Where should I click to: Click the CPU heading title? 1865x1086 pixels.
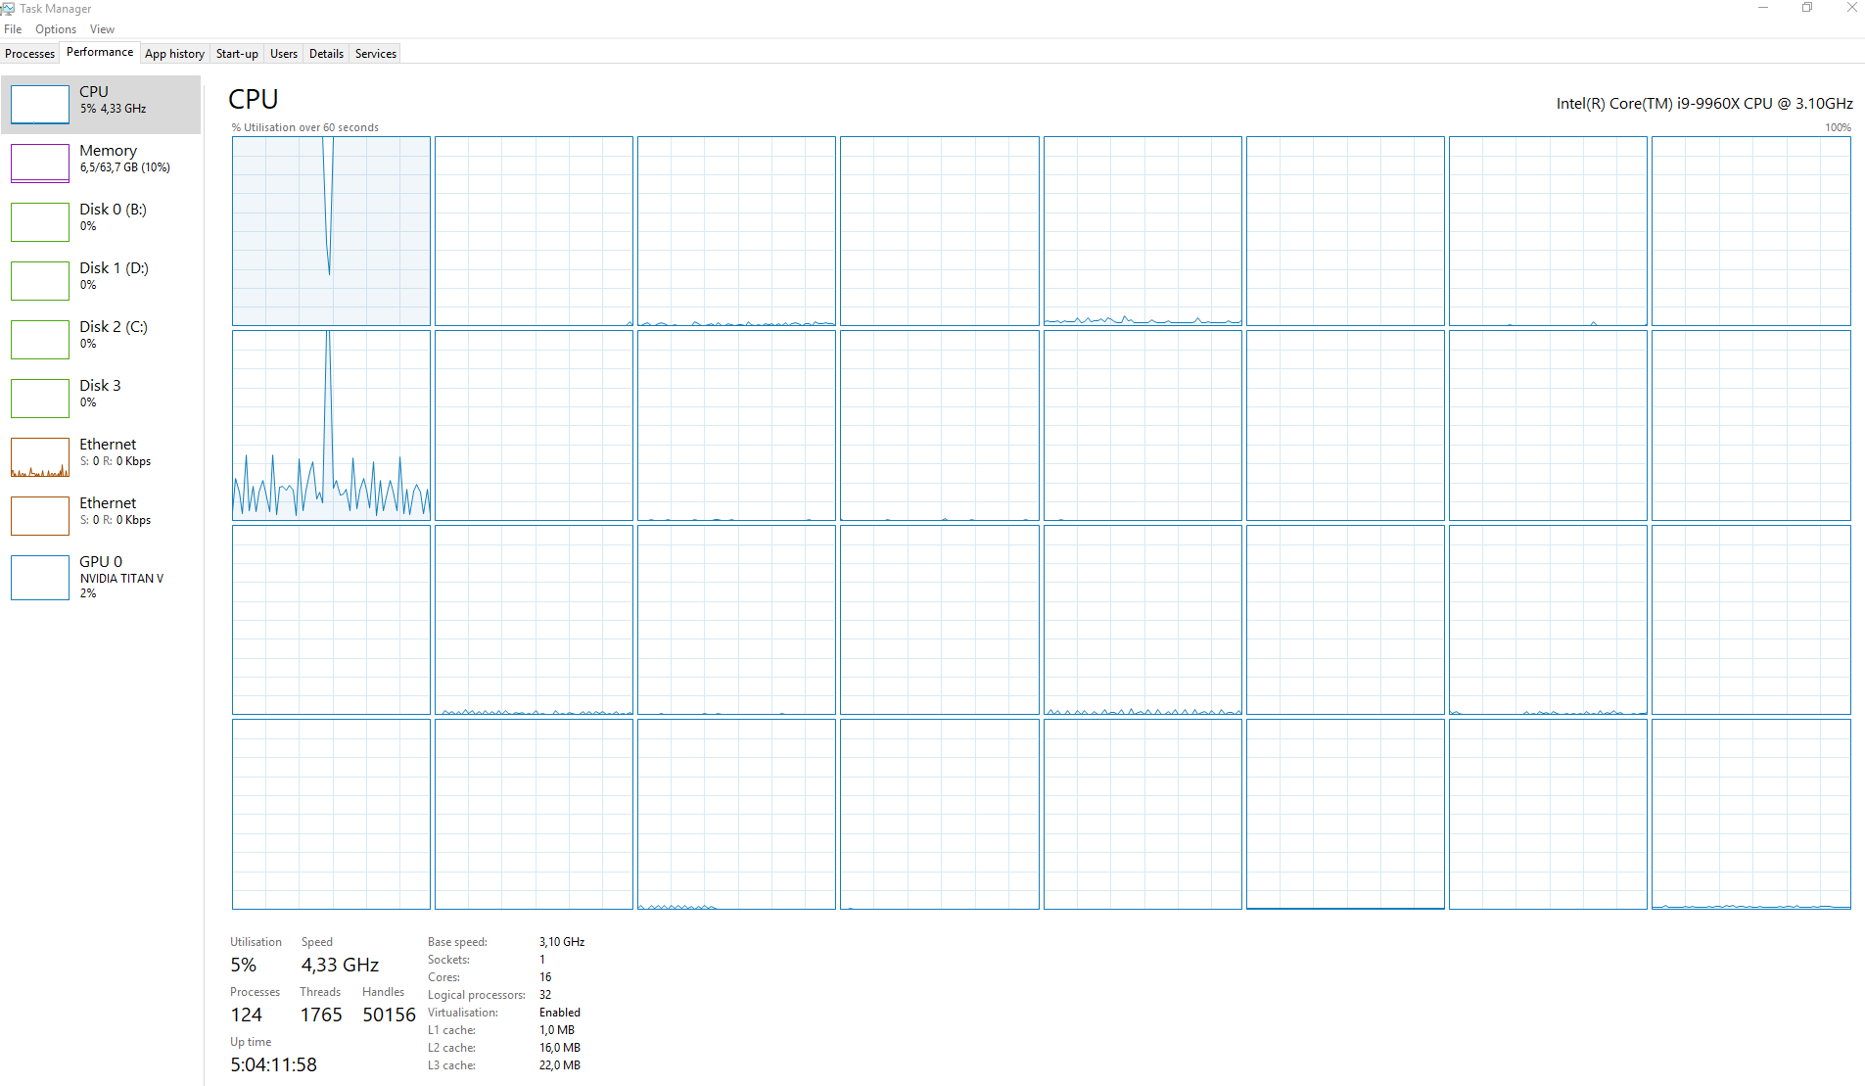(254, 99)
